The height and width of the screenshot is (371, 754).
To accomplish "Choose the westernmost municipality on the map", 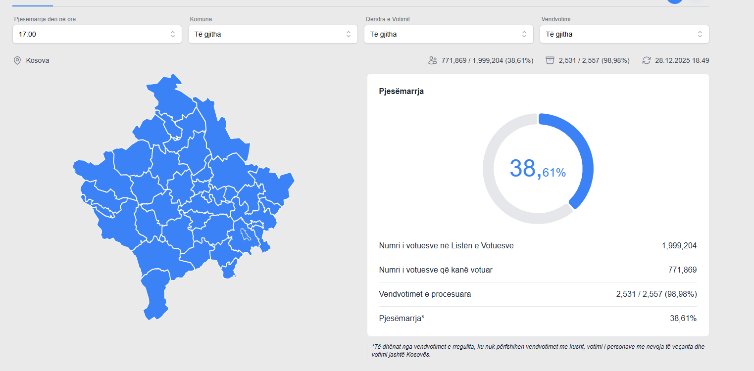I will pos(94,171).
